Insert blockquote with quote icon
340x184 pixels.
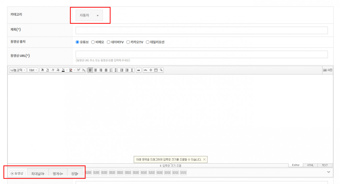click(x=139, y=70)
